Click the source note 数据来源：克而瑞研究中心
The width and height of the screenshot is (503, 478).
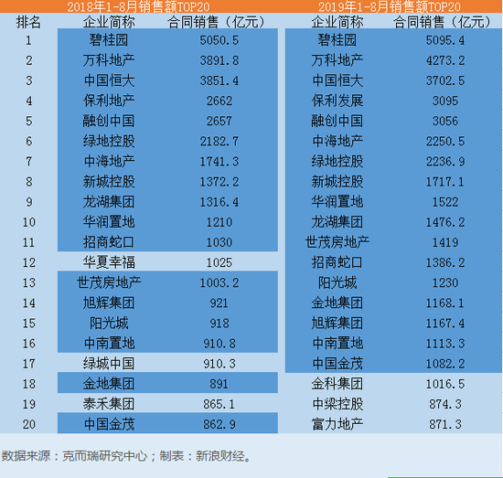pos(74,456)
